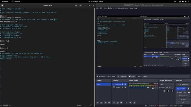Open OBS Docks menu
This screenshot has height=107, width=191.
point(110,8)
